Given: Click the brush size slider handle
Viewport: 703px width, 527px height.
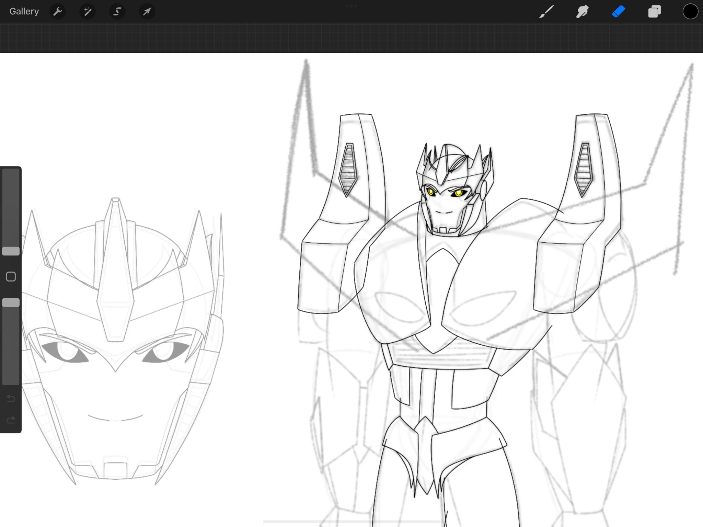Looking at the screenshot, I should (x=11, y=251).
